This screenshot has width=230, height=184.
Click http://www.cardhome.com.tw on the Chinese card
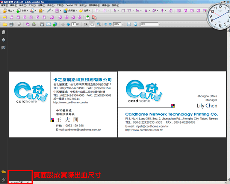[x=71, y=103]
